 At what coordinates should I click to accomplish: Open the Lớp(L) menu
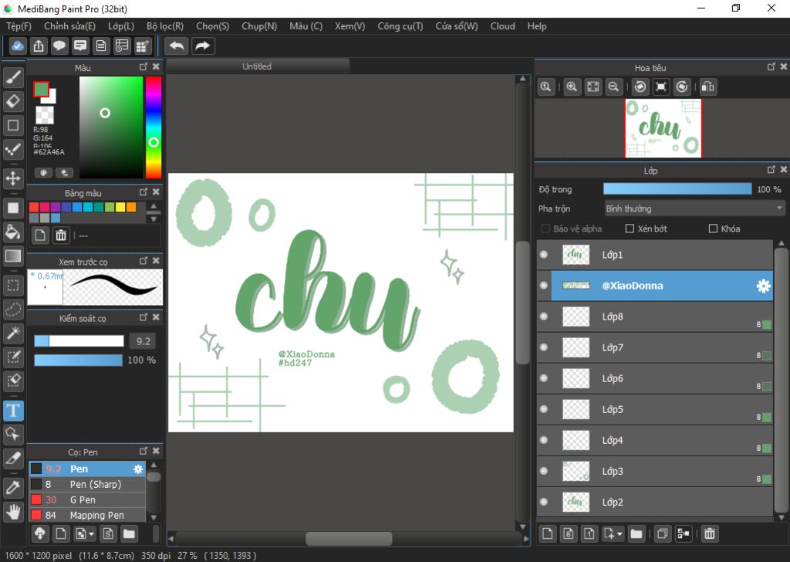tap(121, 26)
